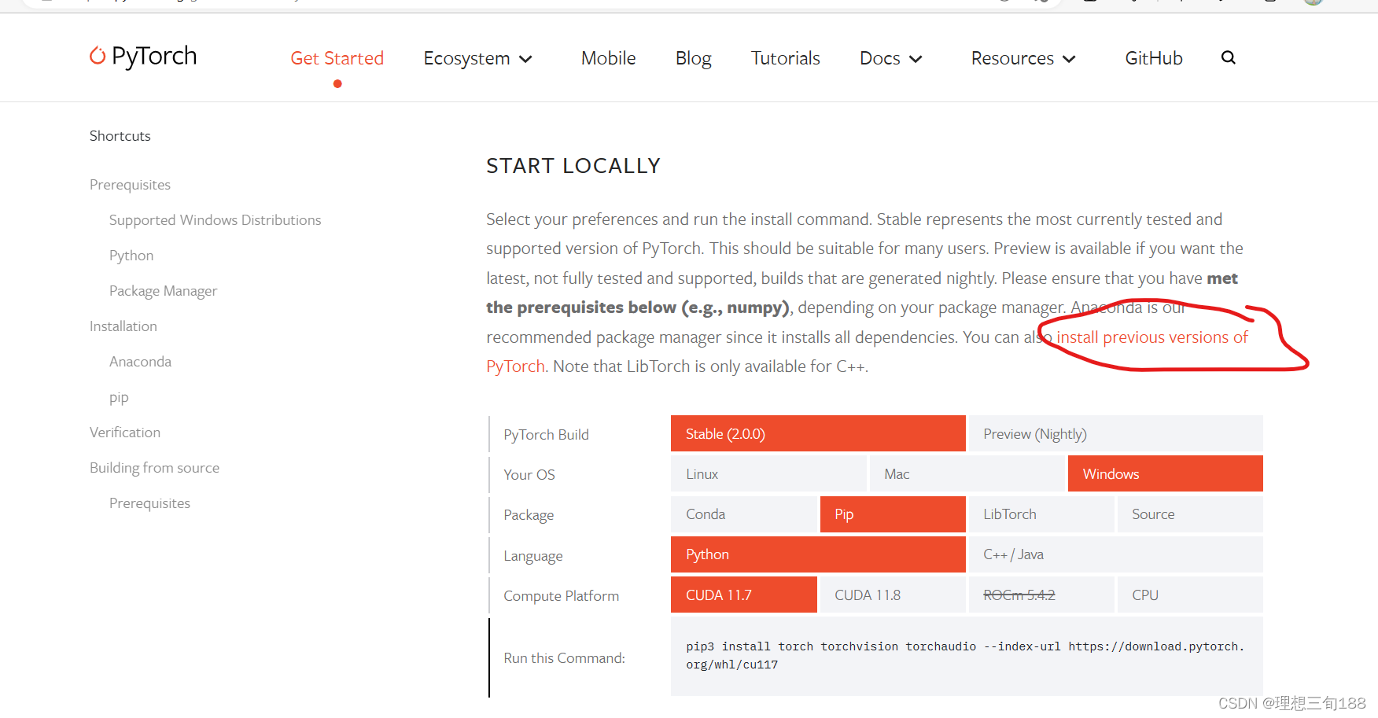Go to GitHub from the navigation bar
This screenshot has height=718, width=1378.
[1153, 57]
